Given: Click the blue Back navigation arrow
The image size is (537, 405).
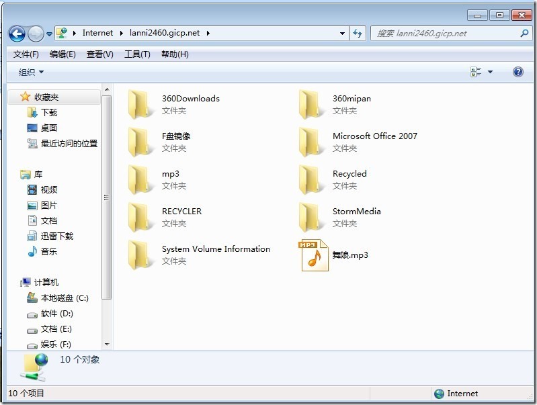Looking at the screenshot, I should pyautogui.click(x=17, y=34).
